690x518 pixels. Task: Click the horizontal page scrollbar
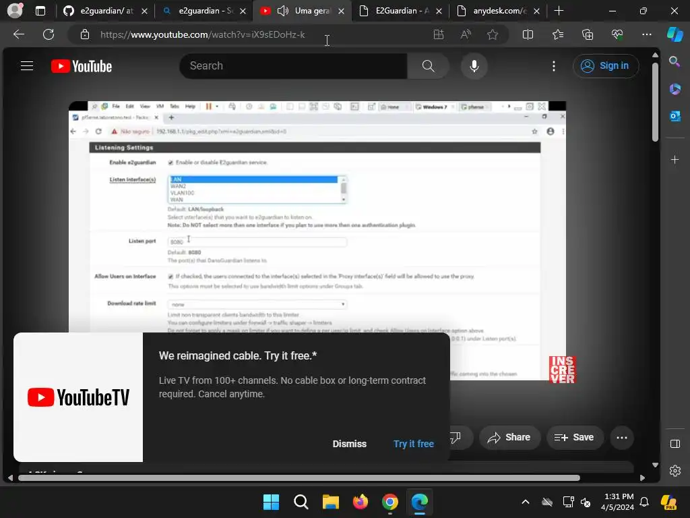(x=299, y=478)
